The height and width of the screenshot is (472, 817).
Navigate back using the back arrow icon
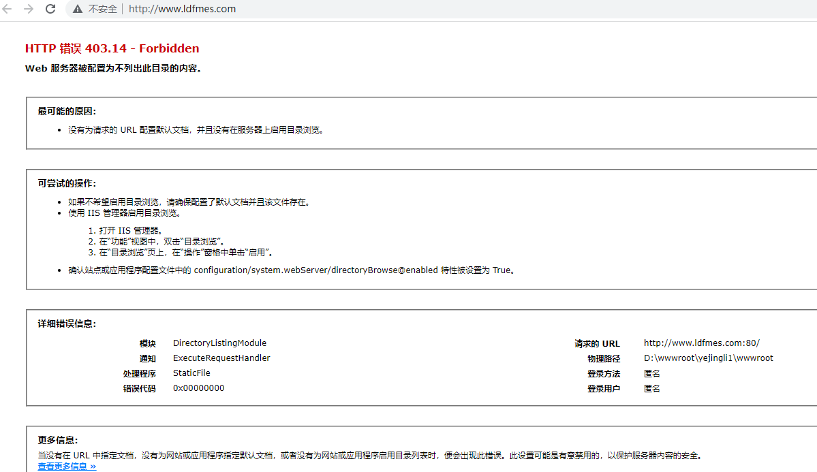[9, 9]
